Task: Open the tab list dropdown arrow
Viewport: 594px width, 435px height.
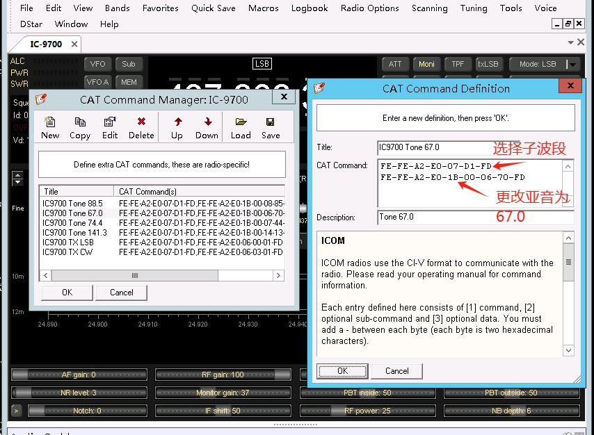Action: coord(570,42)
